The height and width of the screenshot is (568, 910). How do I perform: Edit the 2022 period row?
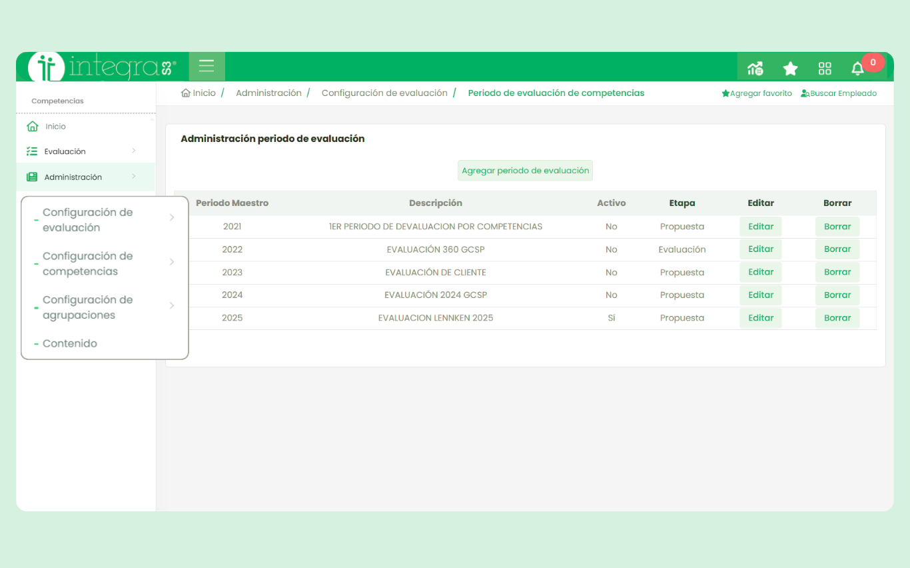761,249
